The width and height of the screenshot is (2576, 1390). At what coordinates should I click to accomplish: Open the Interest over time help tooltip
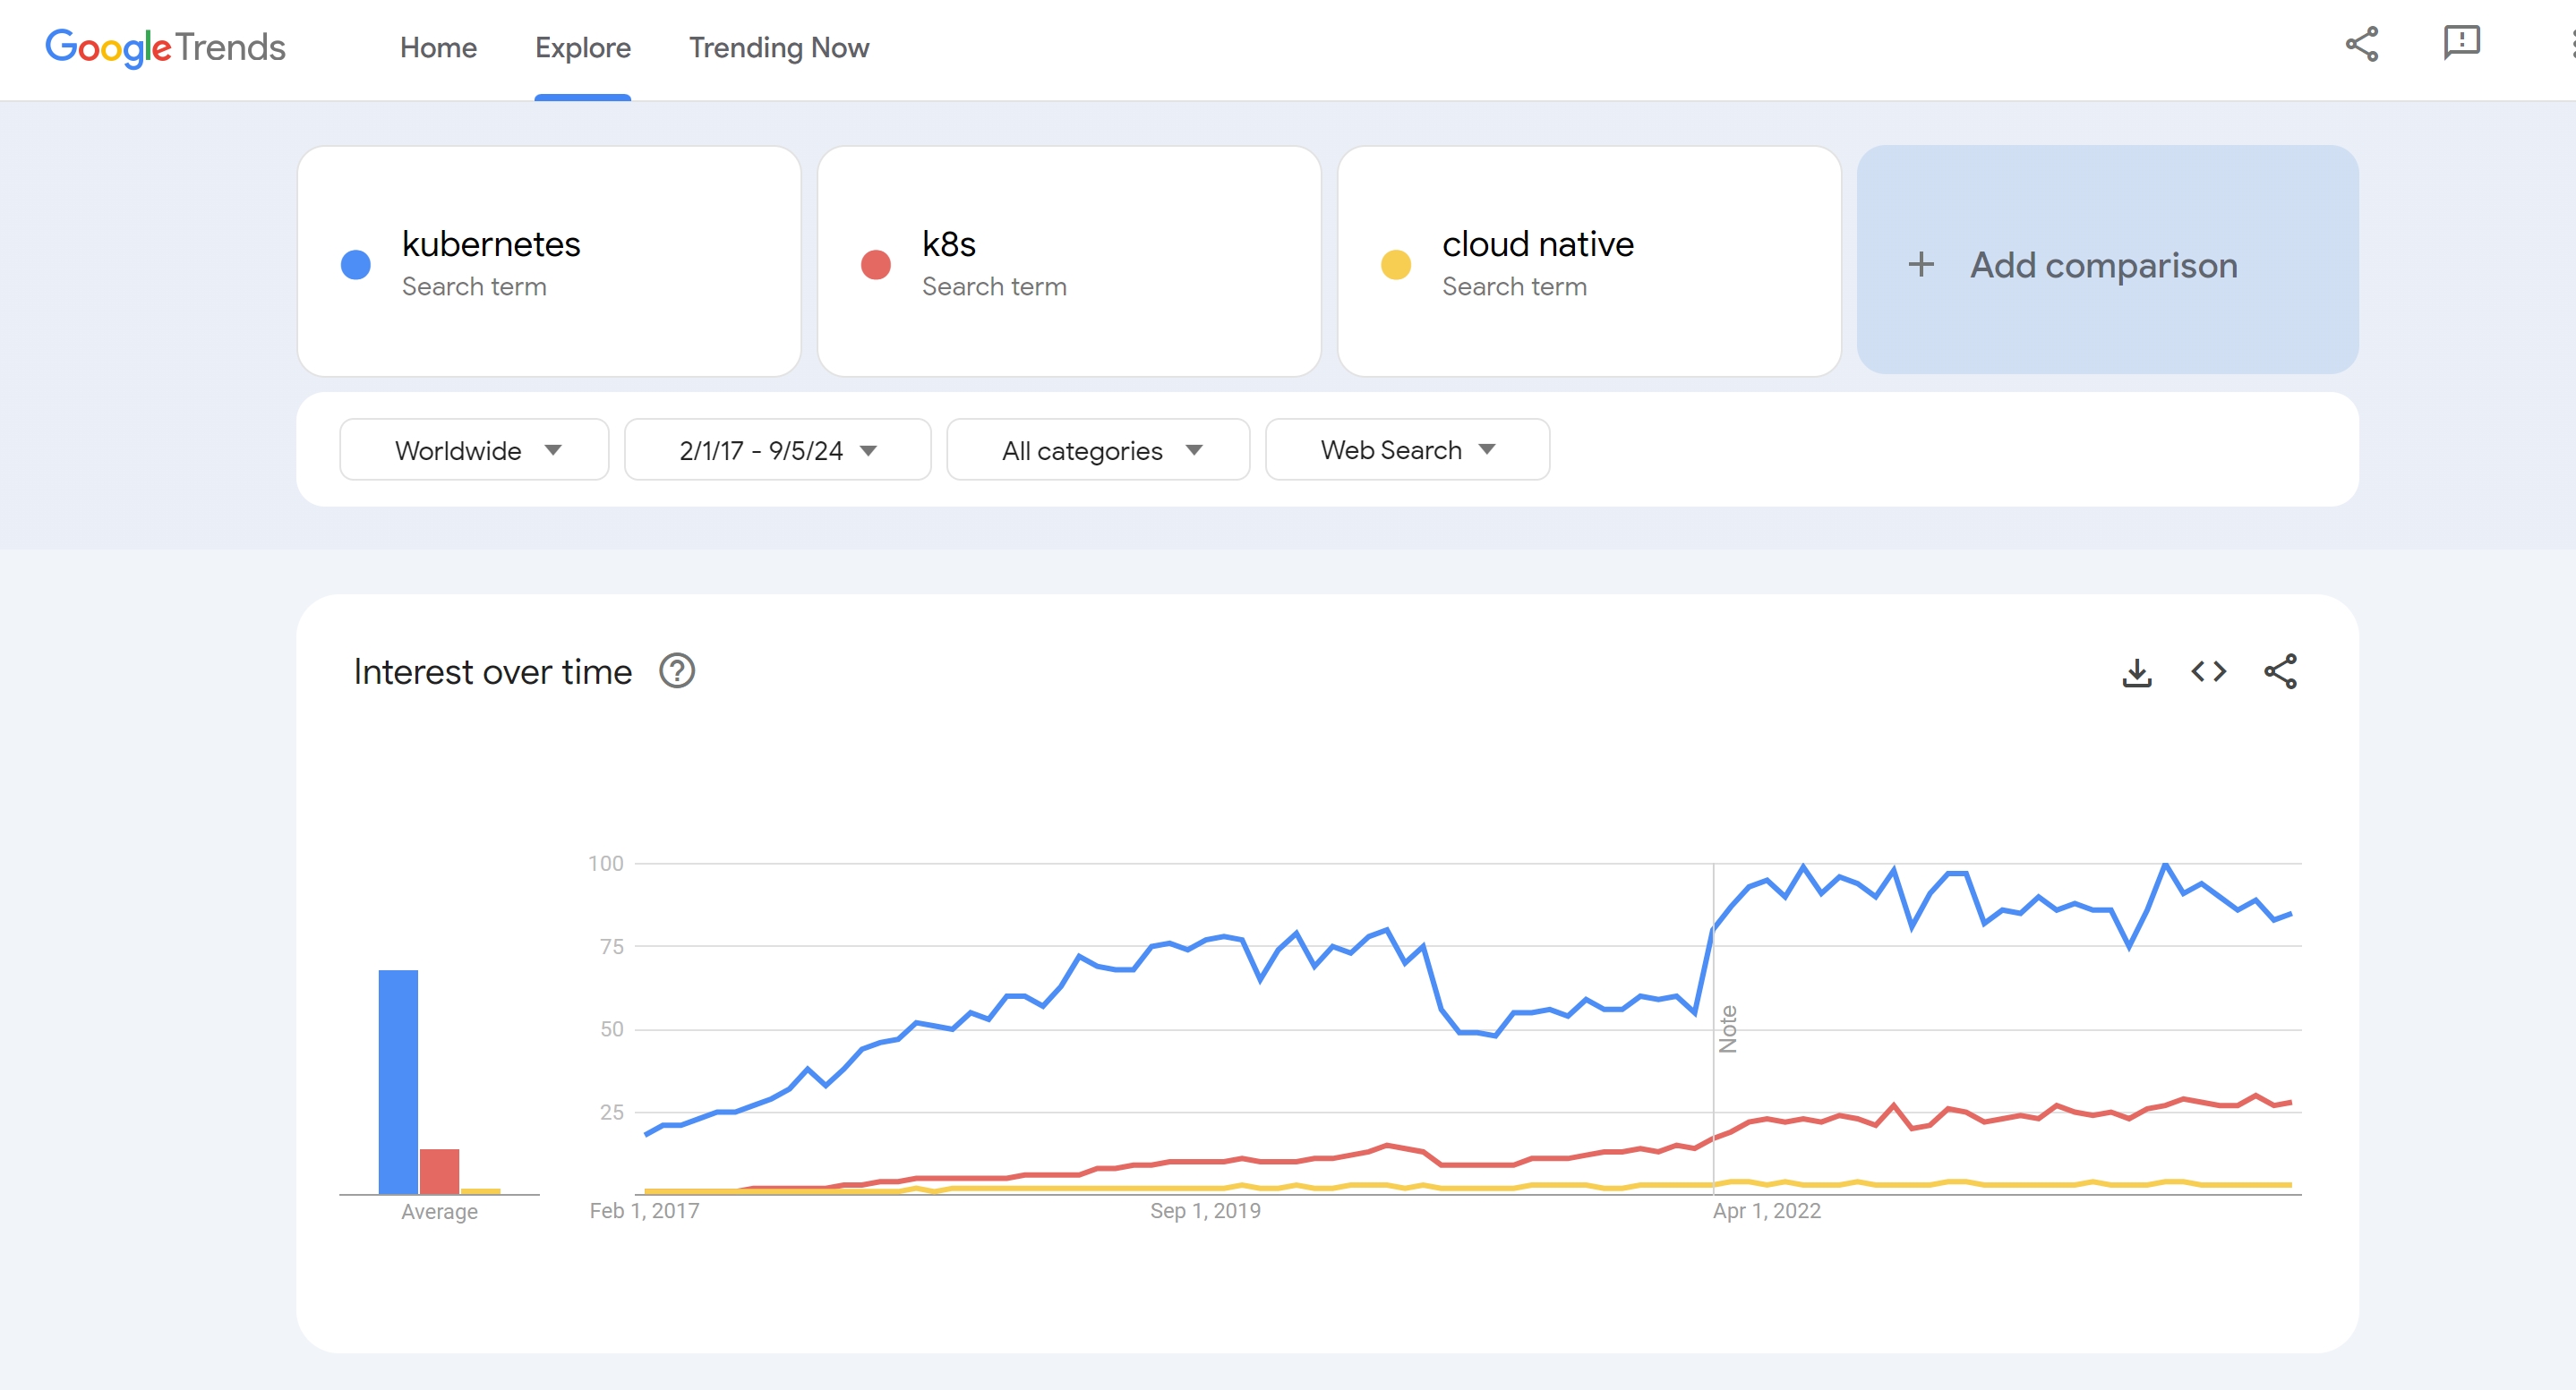tap(677, 670)
